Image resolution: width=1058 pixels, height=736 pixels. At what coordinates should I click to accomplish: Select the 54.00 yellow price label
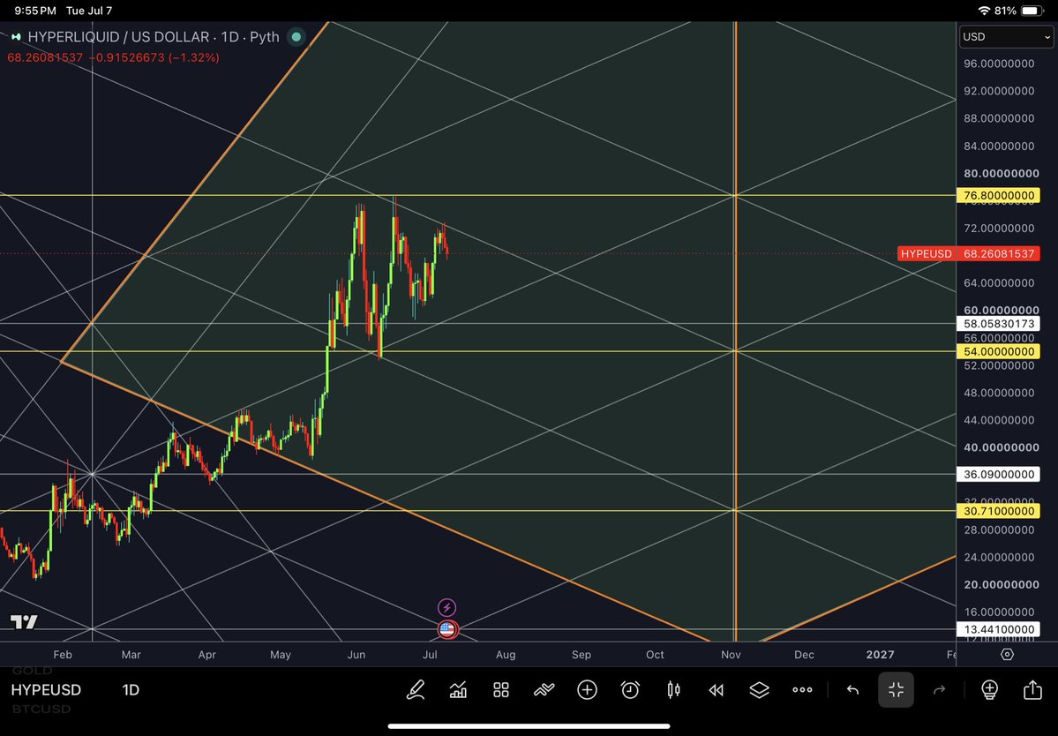(999, 351)
